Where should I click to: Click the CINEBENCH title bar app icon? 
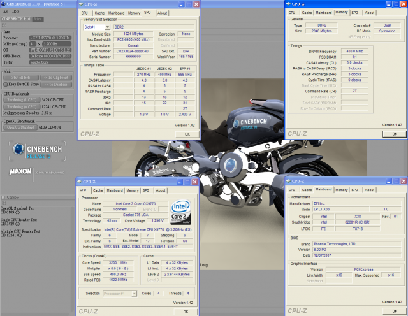pos(3,4)
